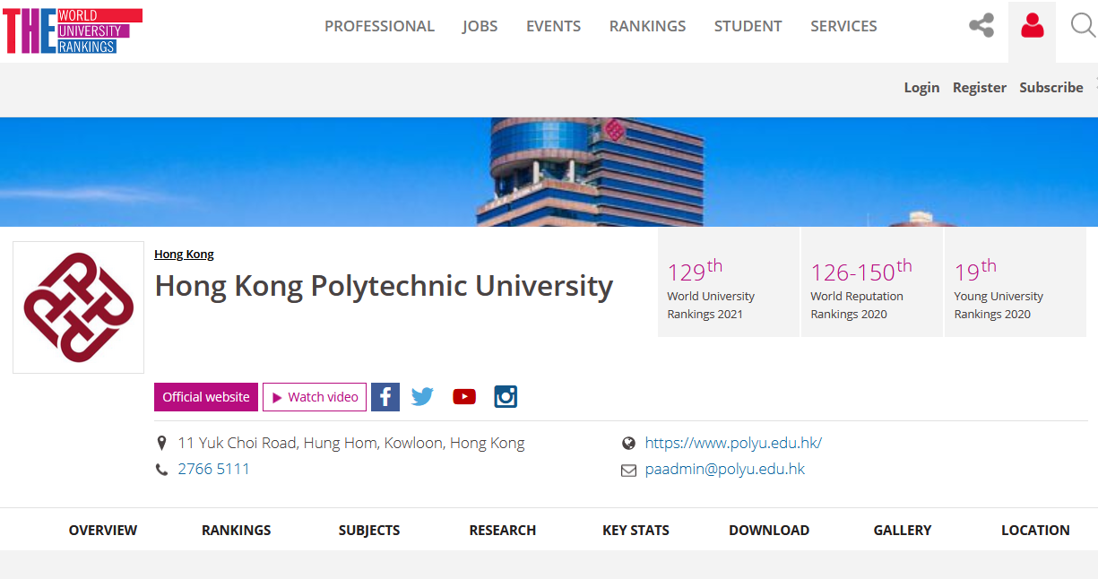Click the search magnifier icon

pyautogui.click(x=1084, y=26)
